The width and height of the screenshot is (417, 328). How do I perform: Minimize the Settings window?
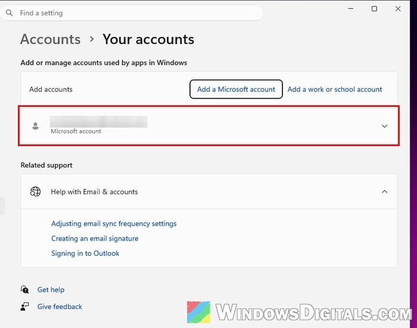click(x=351, y=8)
